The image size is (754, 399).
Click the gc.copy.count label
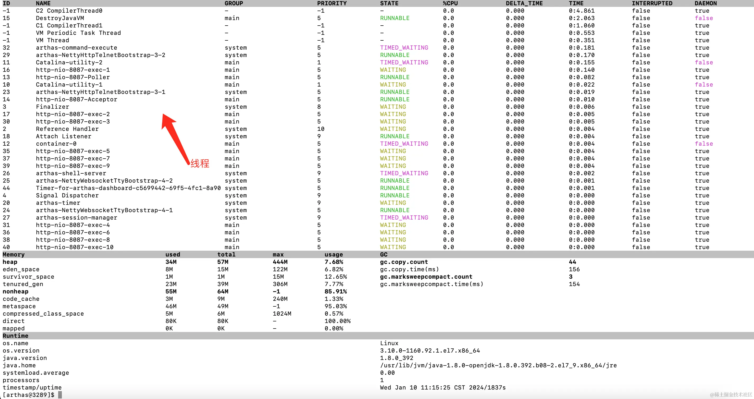[404, 262]
